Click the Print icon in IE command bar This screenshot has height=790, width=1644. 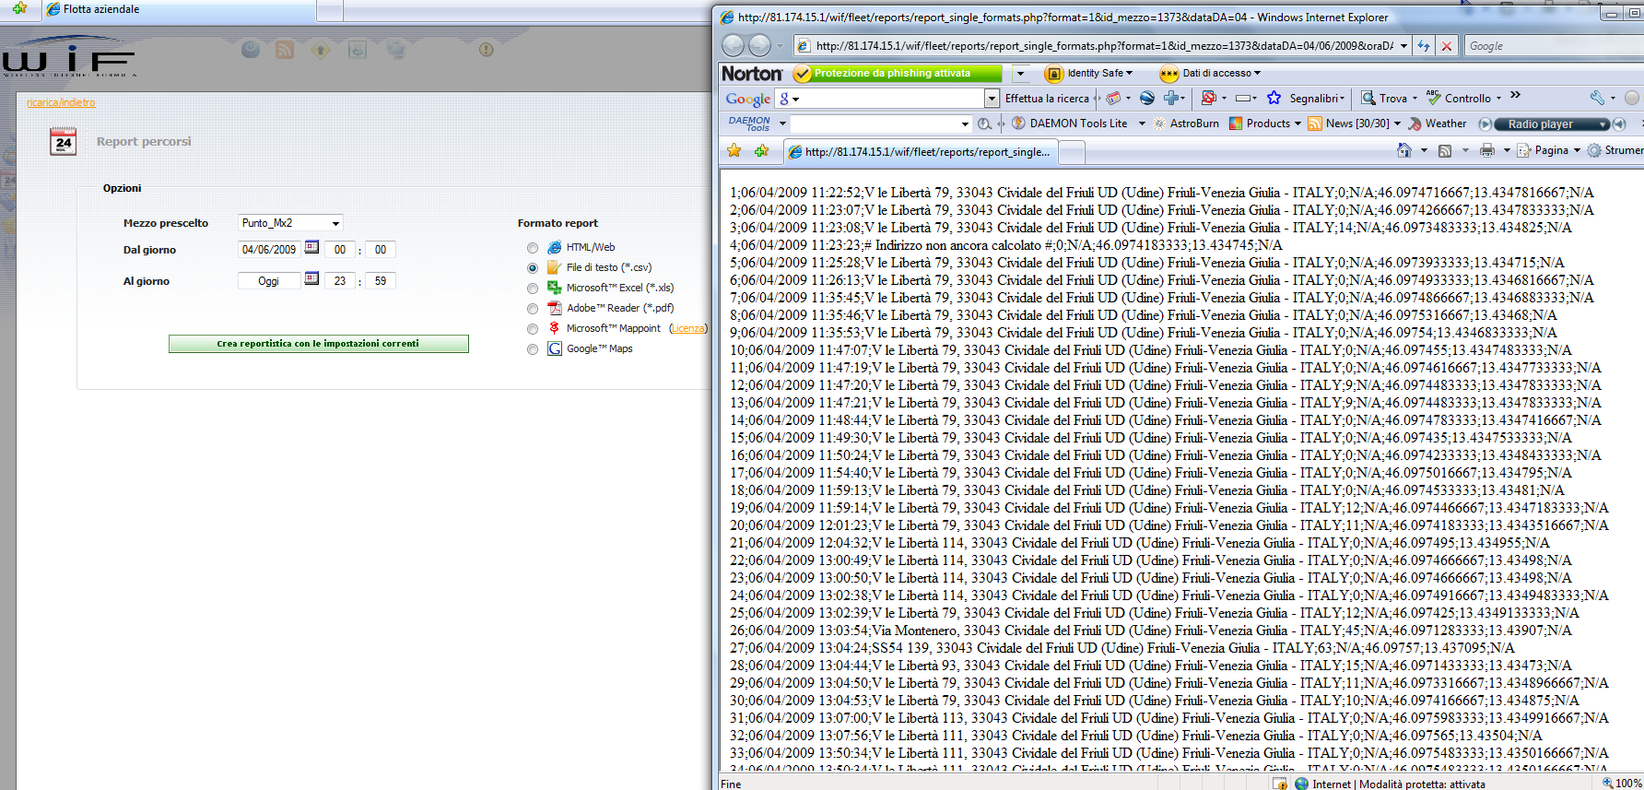pyautogui.click(x=1486, y=150)
